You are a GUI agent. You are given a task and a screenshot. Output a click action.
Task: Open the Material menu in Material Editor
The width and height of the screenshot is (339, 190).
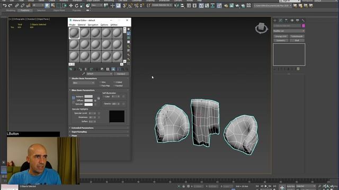[82, 25]
